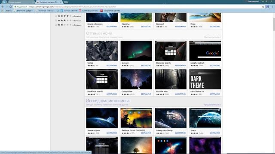Open the Galaxy-View theme thumbnail

pyautogui.click(x=136, y=79)
